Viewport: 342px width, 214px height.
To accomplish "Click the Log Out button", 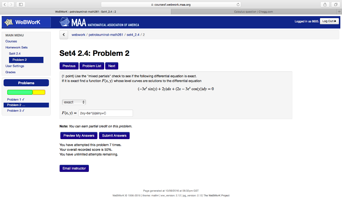I will pos(329,21).
